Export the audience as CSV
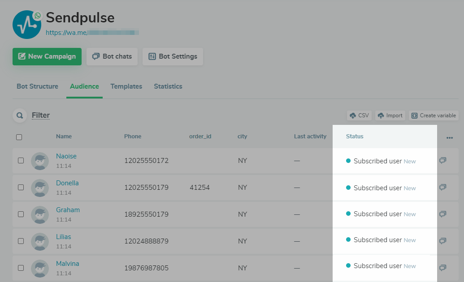 [359, 115]
